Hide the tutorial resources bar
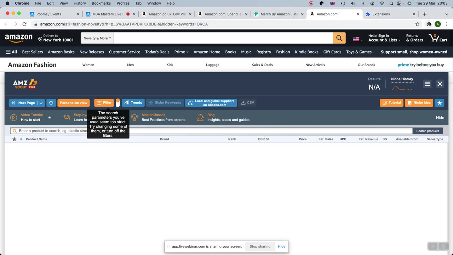The width and height of the screenshot is (453, 255). click(x=440, y=118)
